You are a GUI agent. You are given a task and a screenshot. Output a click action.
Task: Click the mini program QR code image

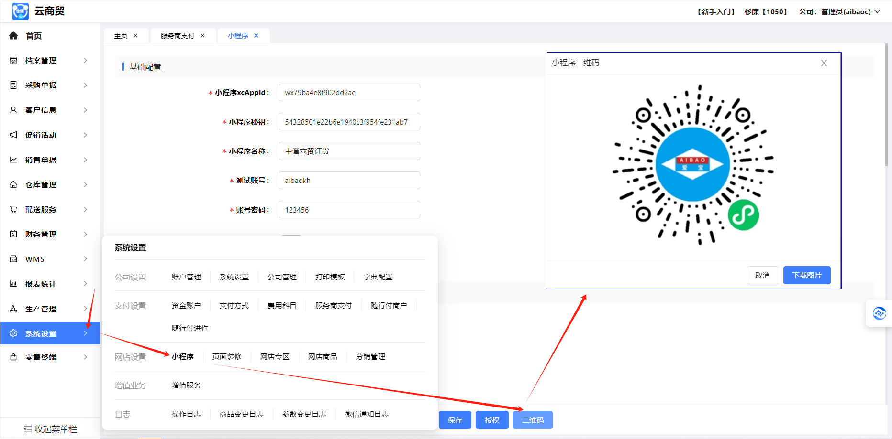693,165
